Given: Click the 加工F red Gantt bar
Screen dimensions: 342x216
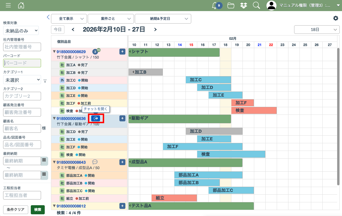Looking at the screenshot, I should (242, 103).
